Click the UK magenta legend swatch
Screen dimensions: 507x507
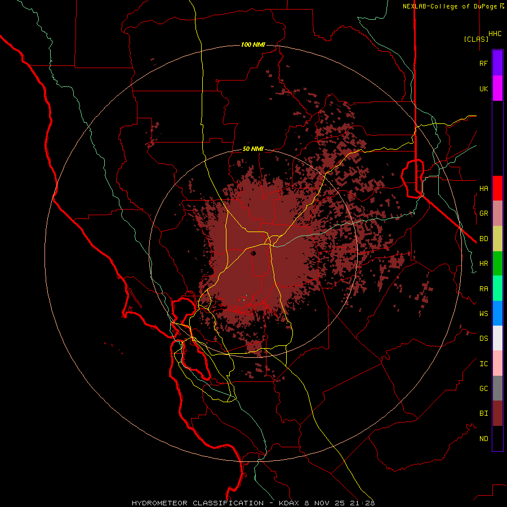pyautogui.click(x=497, y=88)
